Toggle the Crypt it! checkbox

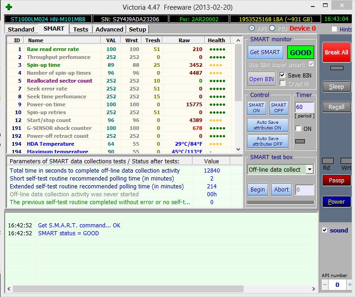point(282,84)
